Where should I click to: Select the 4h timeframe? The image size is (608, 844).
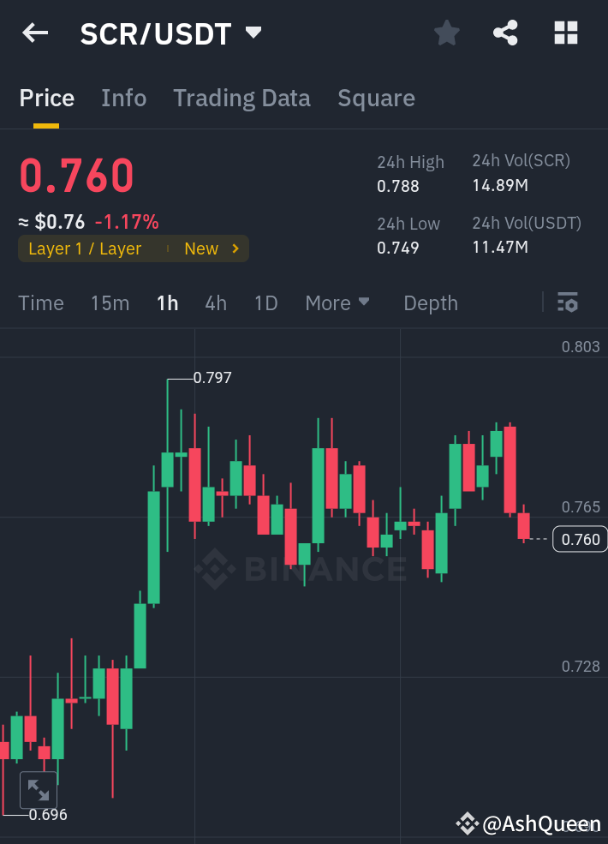pos(215,302)
